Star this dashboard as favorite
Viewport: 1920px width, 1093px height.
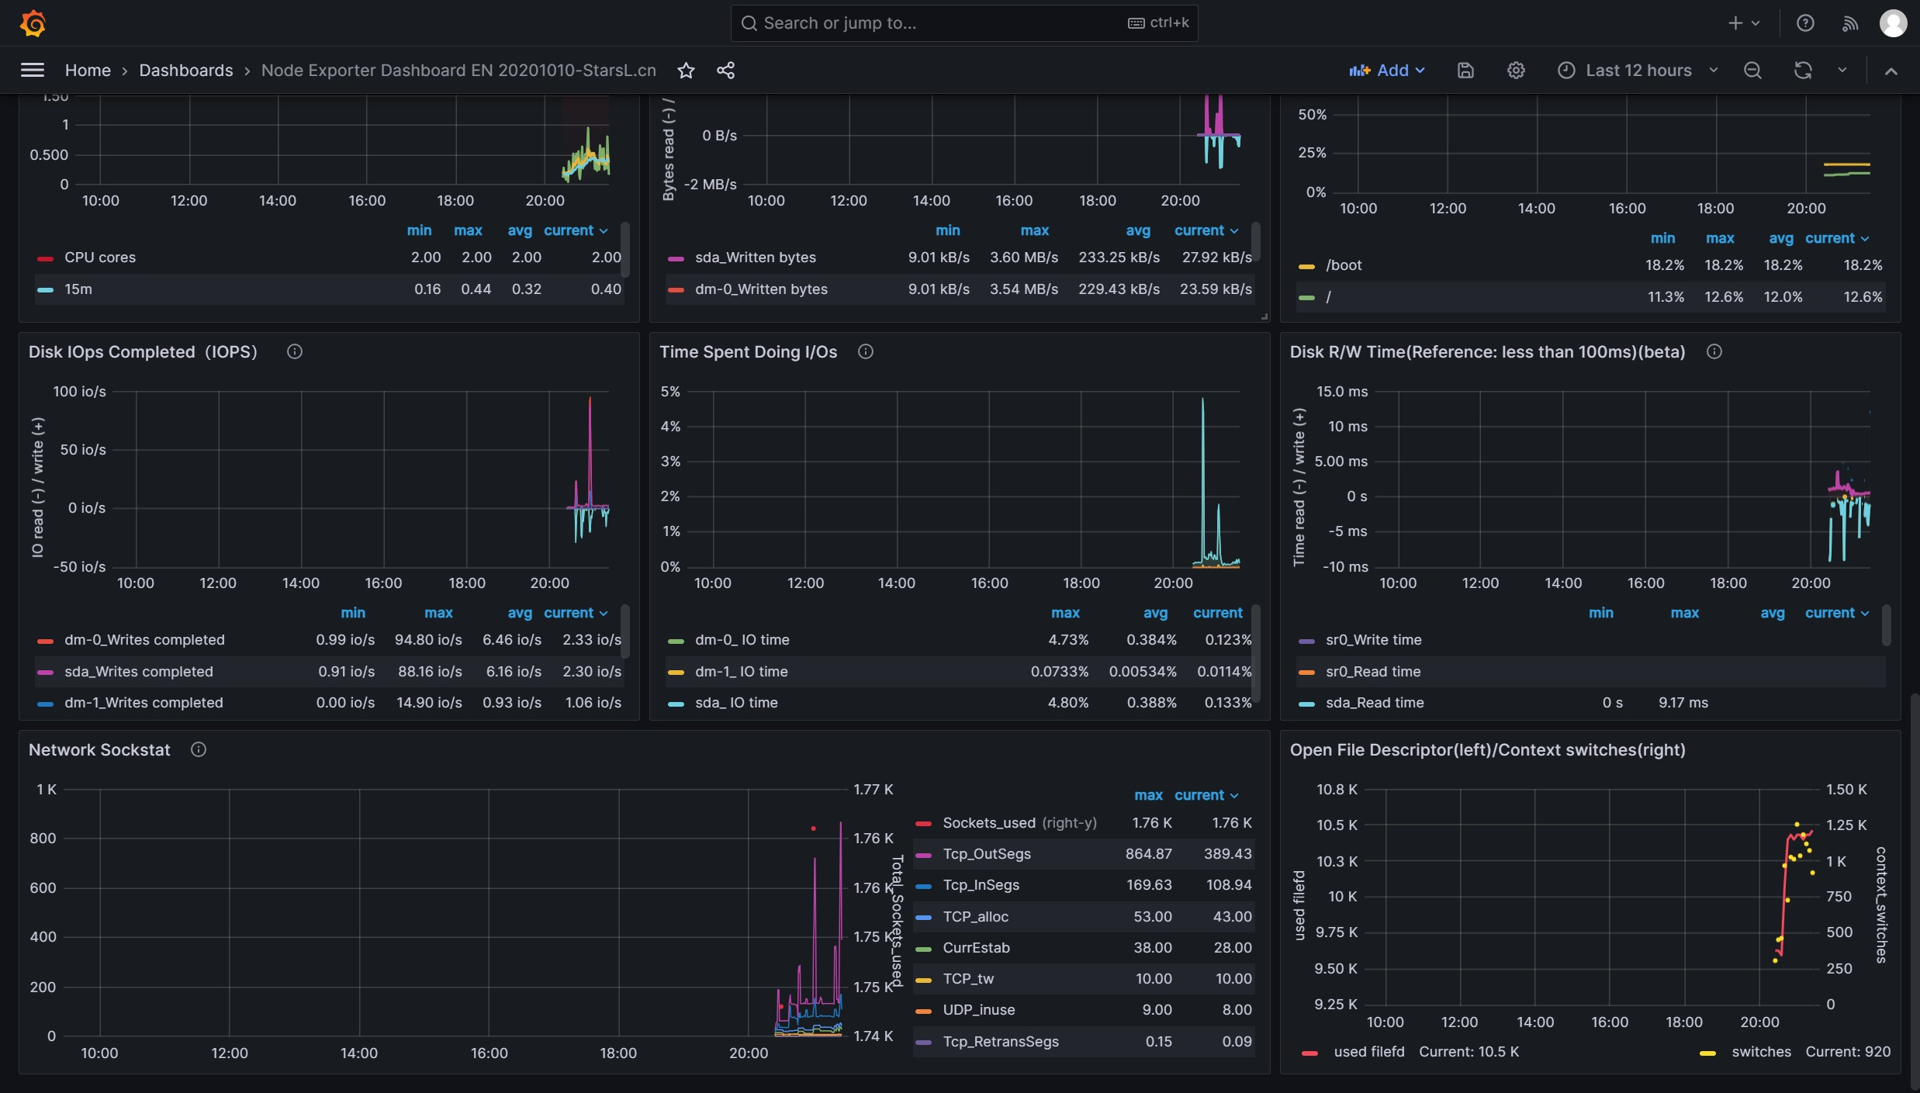[x=686, y=71]
